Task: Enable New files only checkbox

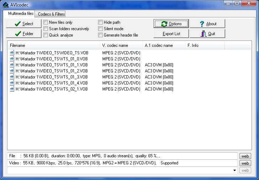Action: [x=45, y=22]
